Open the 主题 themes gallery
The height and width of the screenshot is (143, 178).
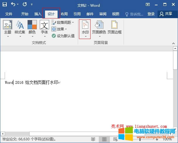[x=8, y=28]
